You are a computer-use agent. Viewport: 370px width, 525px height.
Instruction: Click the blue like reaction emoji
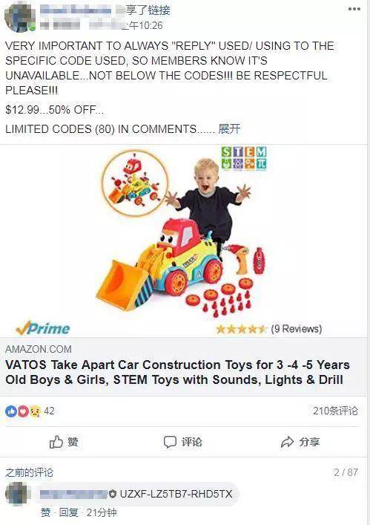pyautogui.click(x=11, y=411)
